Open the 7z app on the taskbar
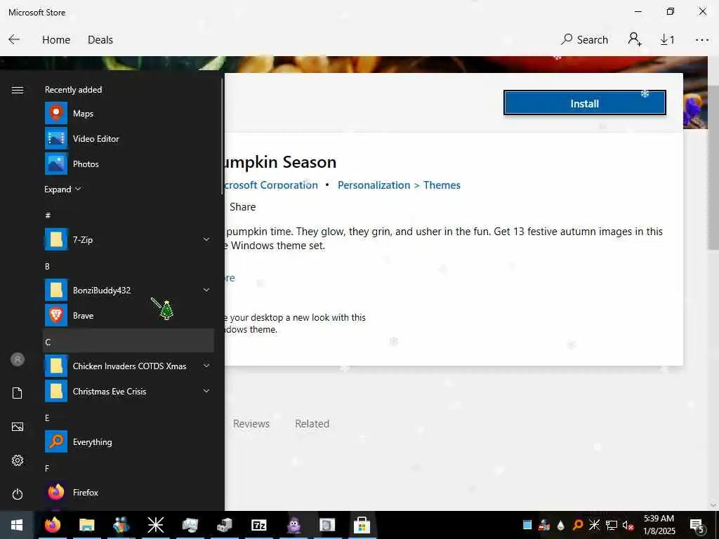The image size is (719, 539). coord(258,525)
